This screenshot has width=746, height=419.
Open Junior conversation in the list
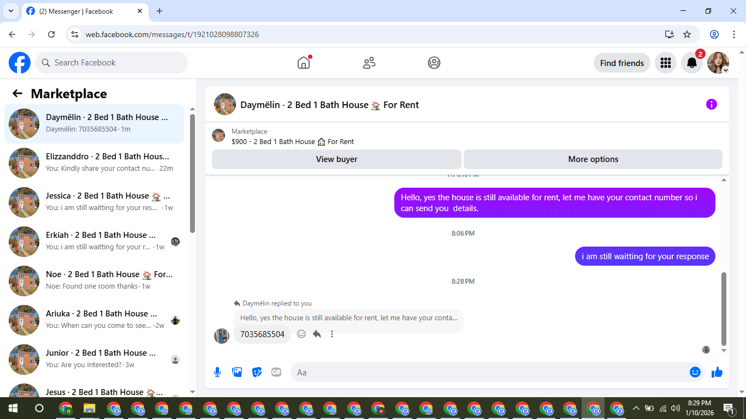(x=94, y=360)
